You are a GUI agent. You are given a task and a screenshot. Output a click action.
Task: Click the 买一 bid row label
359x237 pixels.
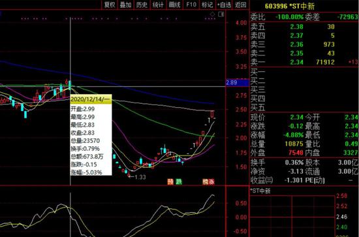point(258,72)
